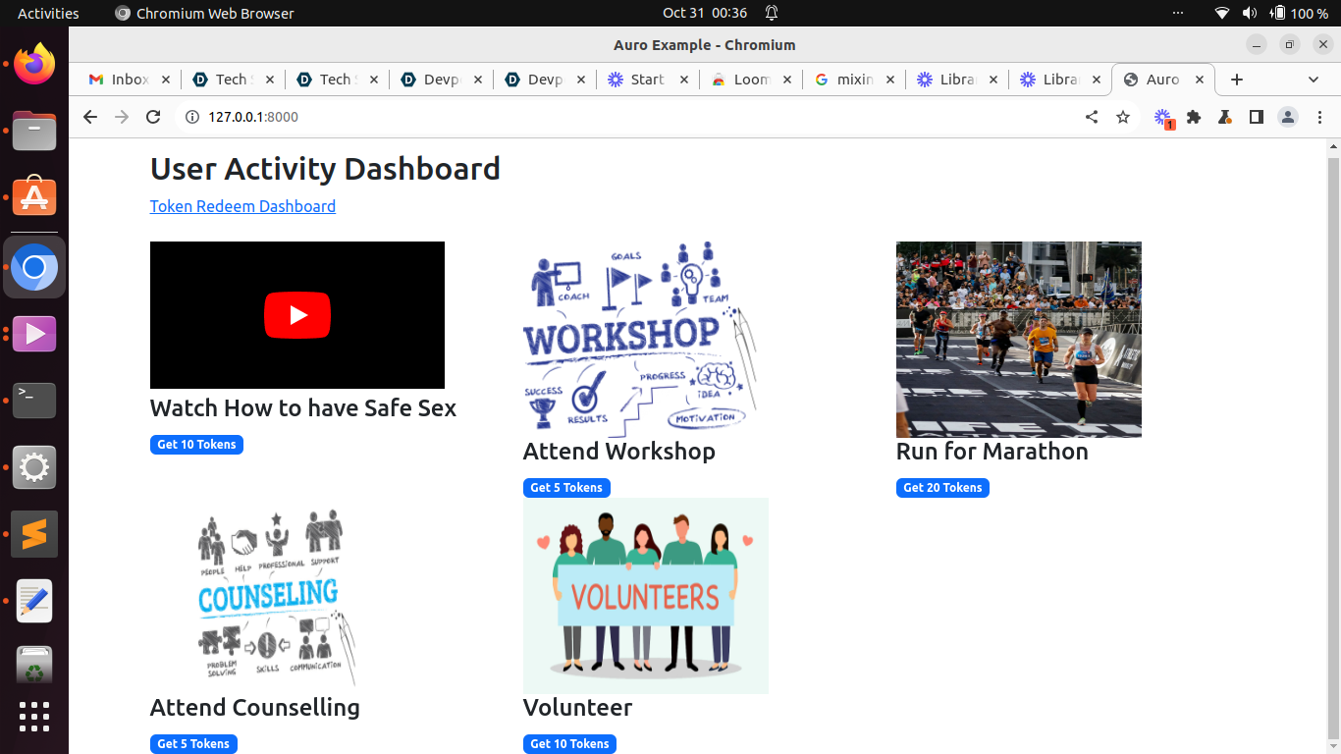The height and width of the screenshot is (754, 1341).
Task: Show Applications grid in the dock
Action: 34,717
